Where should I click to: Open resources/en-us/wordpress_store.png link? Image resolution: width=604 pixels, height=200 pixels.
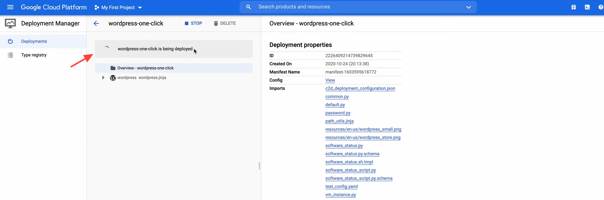(363, 138)
